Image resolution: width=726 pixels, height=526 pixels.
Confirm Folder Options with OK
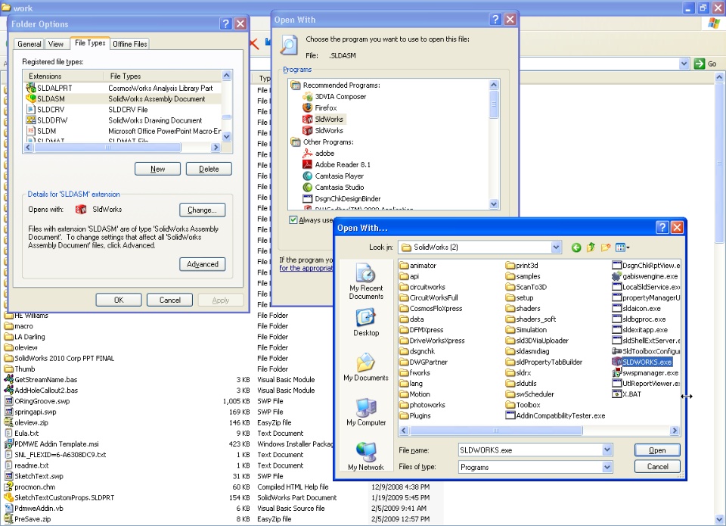click(119, 300)
